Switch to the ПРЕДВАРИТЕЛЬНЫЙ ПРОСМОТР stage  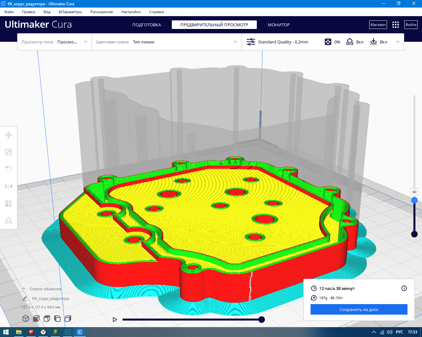(x=214, y=25)
